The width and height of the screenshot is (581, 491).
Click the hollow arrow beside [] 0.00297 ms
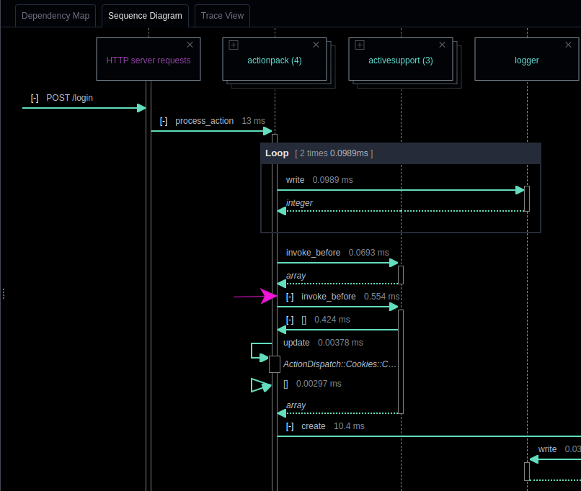[260, 386]
